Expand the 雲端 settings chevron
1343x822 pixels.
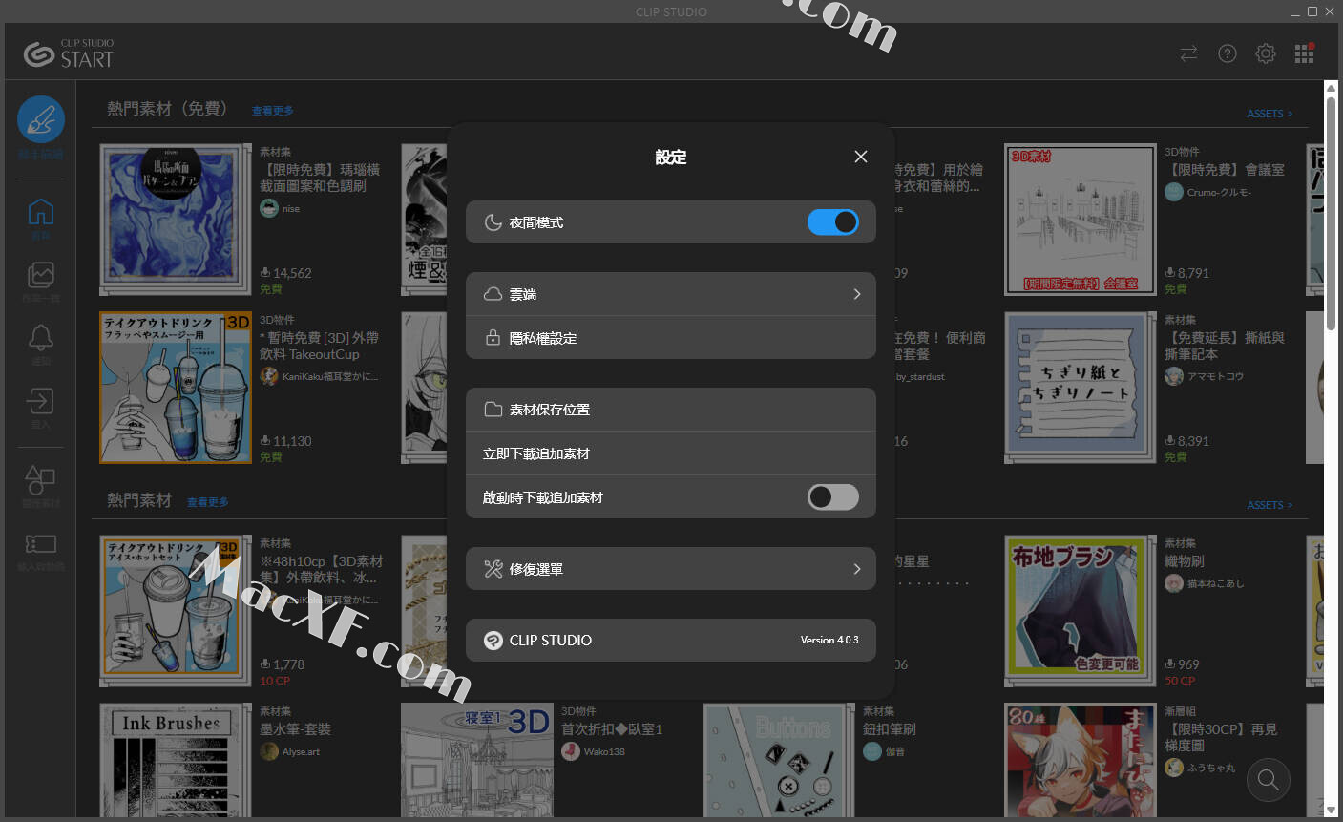coord(857,294)
